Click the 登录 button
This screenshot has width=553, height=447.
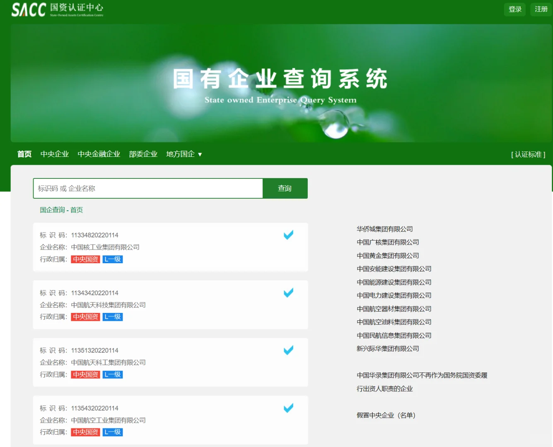515,9
